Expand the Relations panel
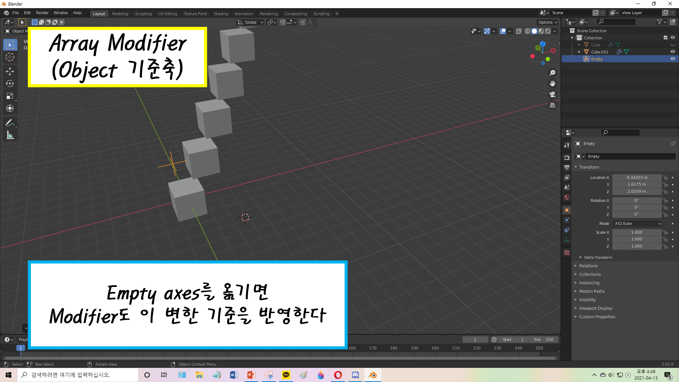Image resolution: width=679 pixels, height=382 pixels. (x=588, y=266)
